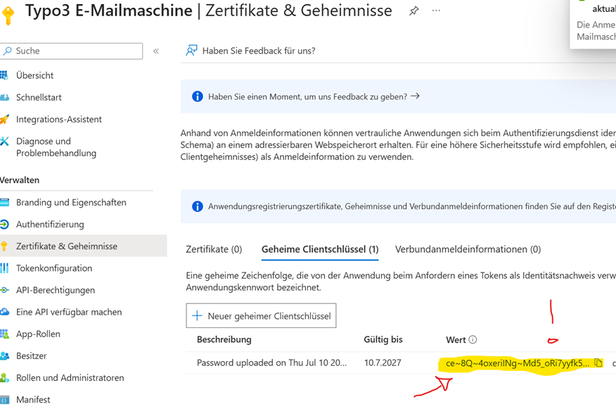Open the Integrations-Assistent

pyautogui.click(x=59, y=120)
